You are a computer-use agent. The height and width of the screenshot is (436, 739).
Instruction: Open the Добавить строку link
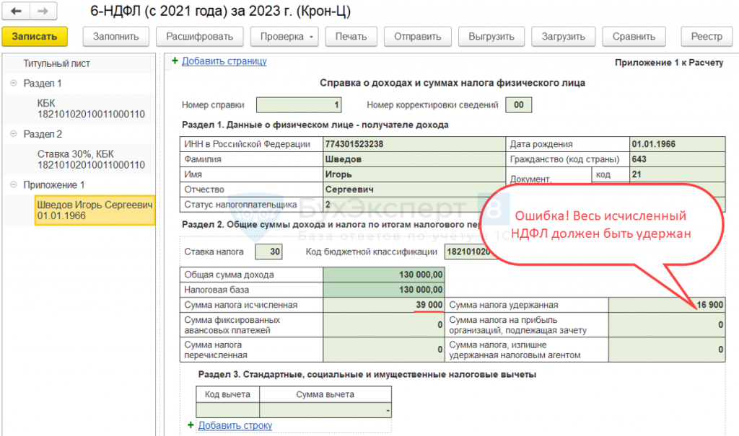coord(235,425)
